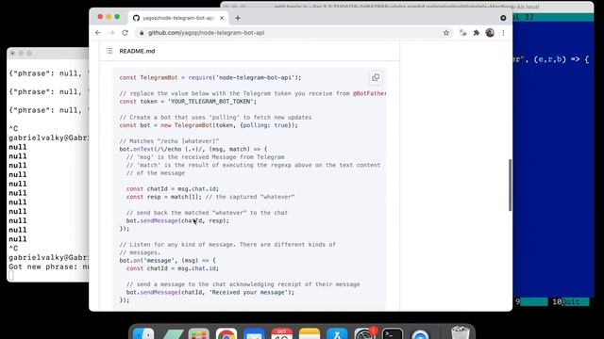Click 'Received your message' string in the code

click(250, 292)
